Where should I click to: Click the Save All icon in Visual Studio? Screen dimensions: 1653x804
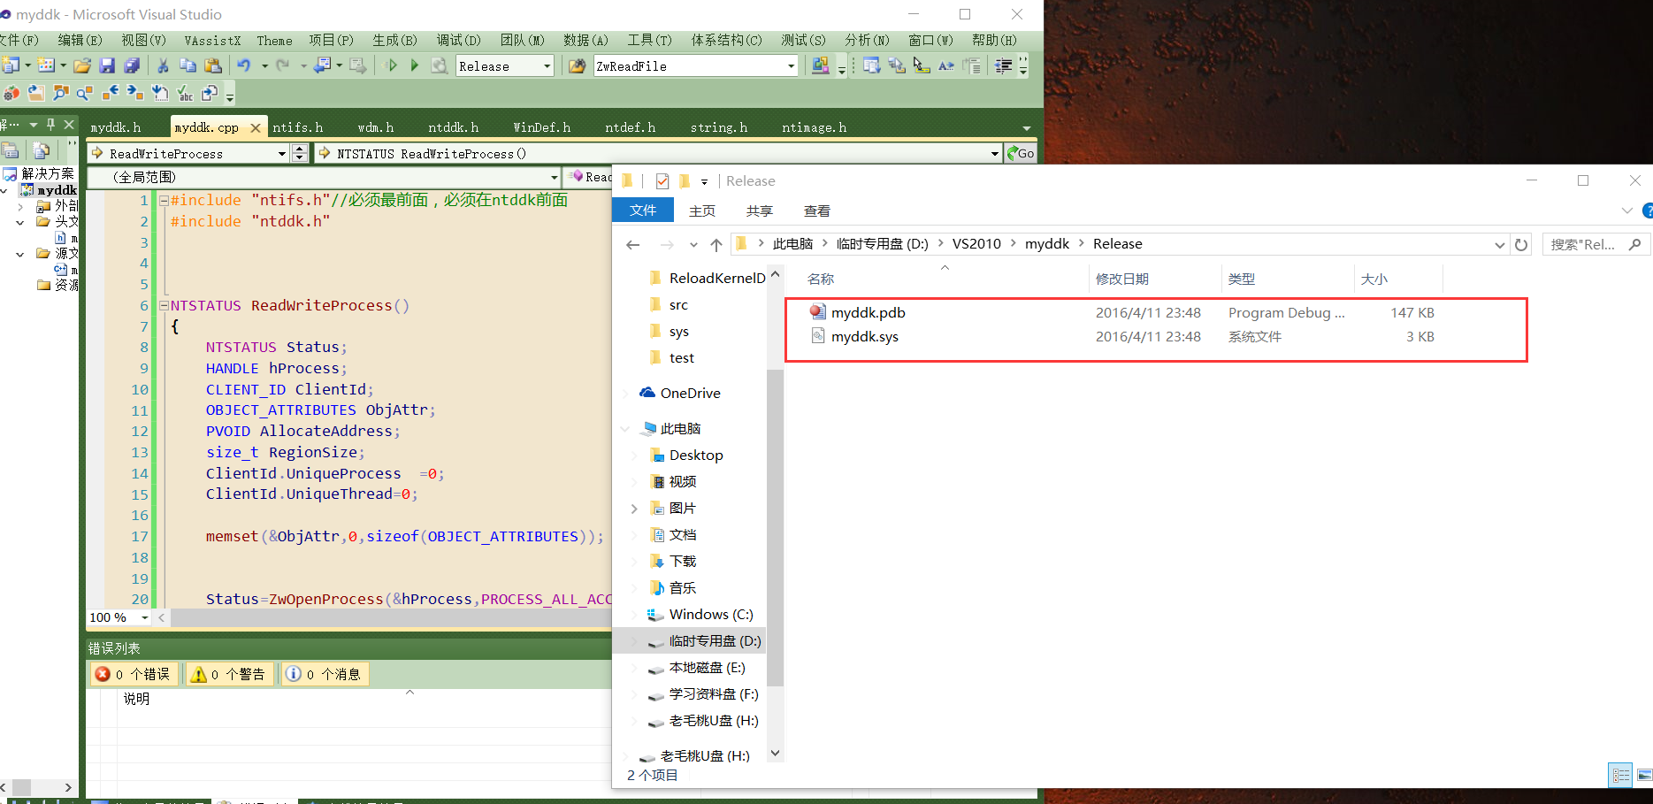[x=132, y=65]
